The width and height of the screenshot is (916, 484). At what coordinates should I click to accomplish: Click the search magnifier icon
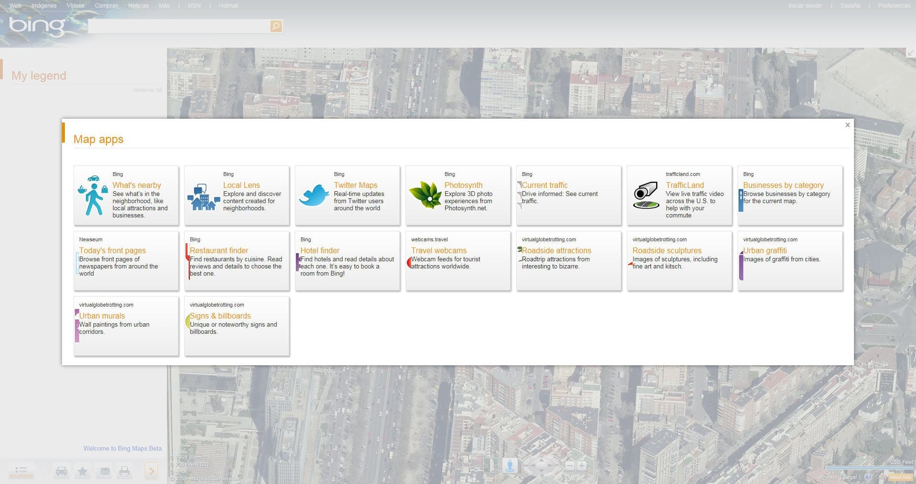pyautogui.click(x=276, y=25)
